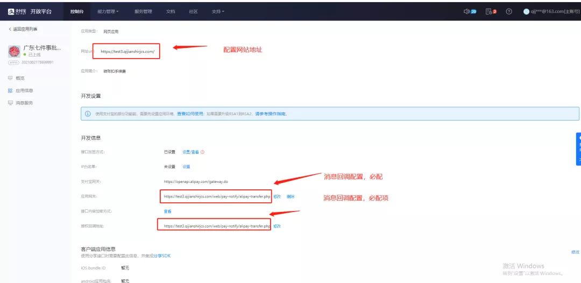Expand the 支持 dropdown menu
The height and width of the screenshot is (283, 581).
(x=218, y=11)
